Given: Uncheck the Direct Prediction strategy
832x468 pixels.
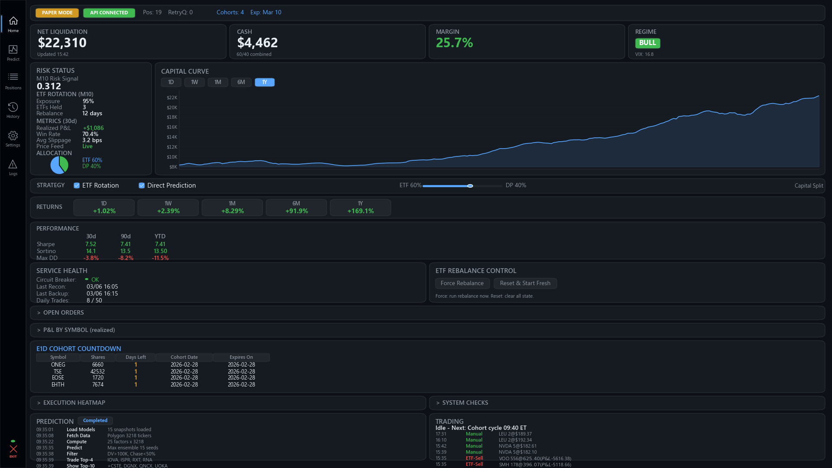Looking at the screenshot, I should [142, 185].
